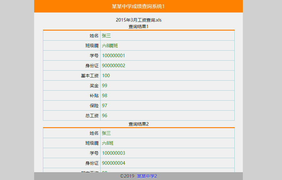The width and height of the screenshot is (282, 180).
Task: Select the total salary value 96
Action: point(105,116)
